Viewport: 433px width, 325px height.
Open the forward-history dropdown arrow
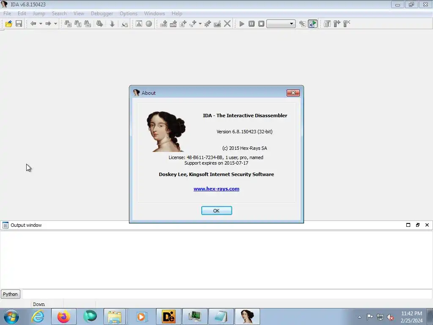pos(55,24)
